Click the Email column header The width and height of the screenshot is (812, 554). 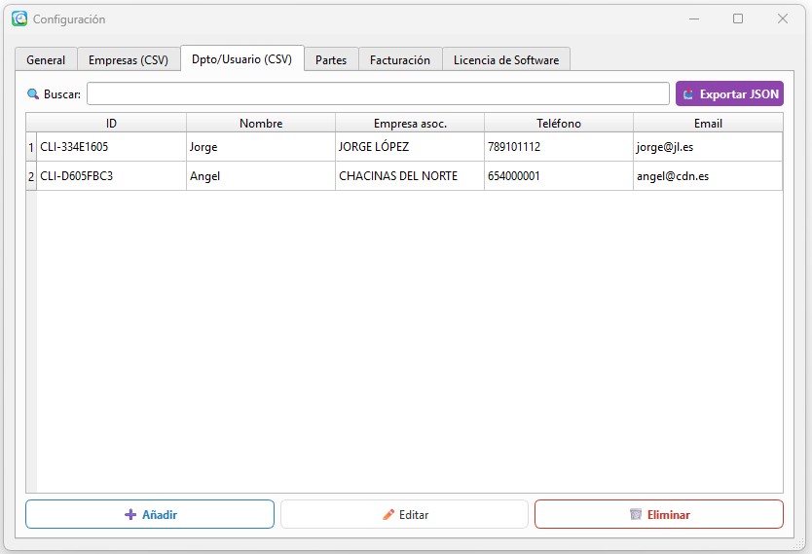click(708, 124)
